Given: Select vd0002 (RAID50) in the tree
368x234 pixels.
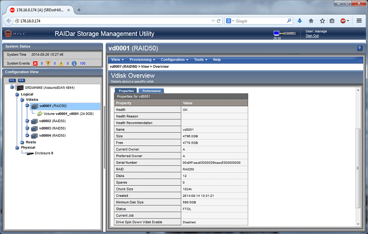Looking at the screenshot, I should pos(52,121).
